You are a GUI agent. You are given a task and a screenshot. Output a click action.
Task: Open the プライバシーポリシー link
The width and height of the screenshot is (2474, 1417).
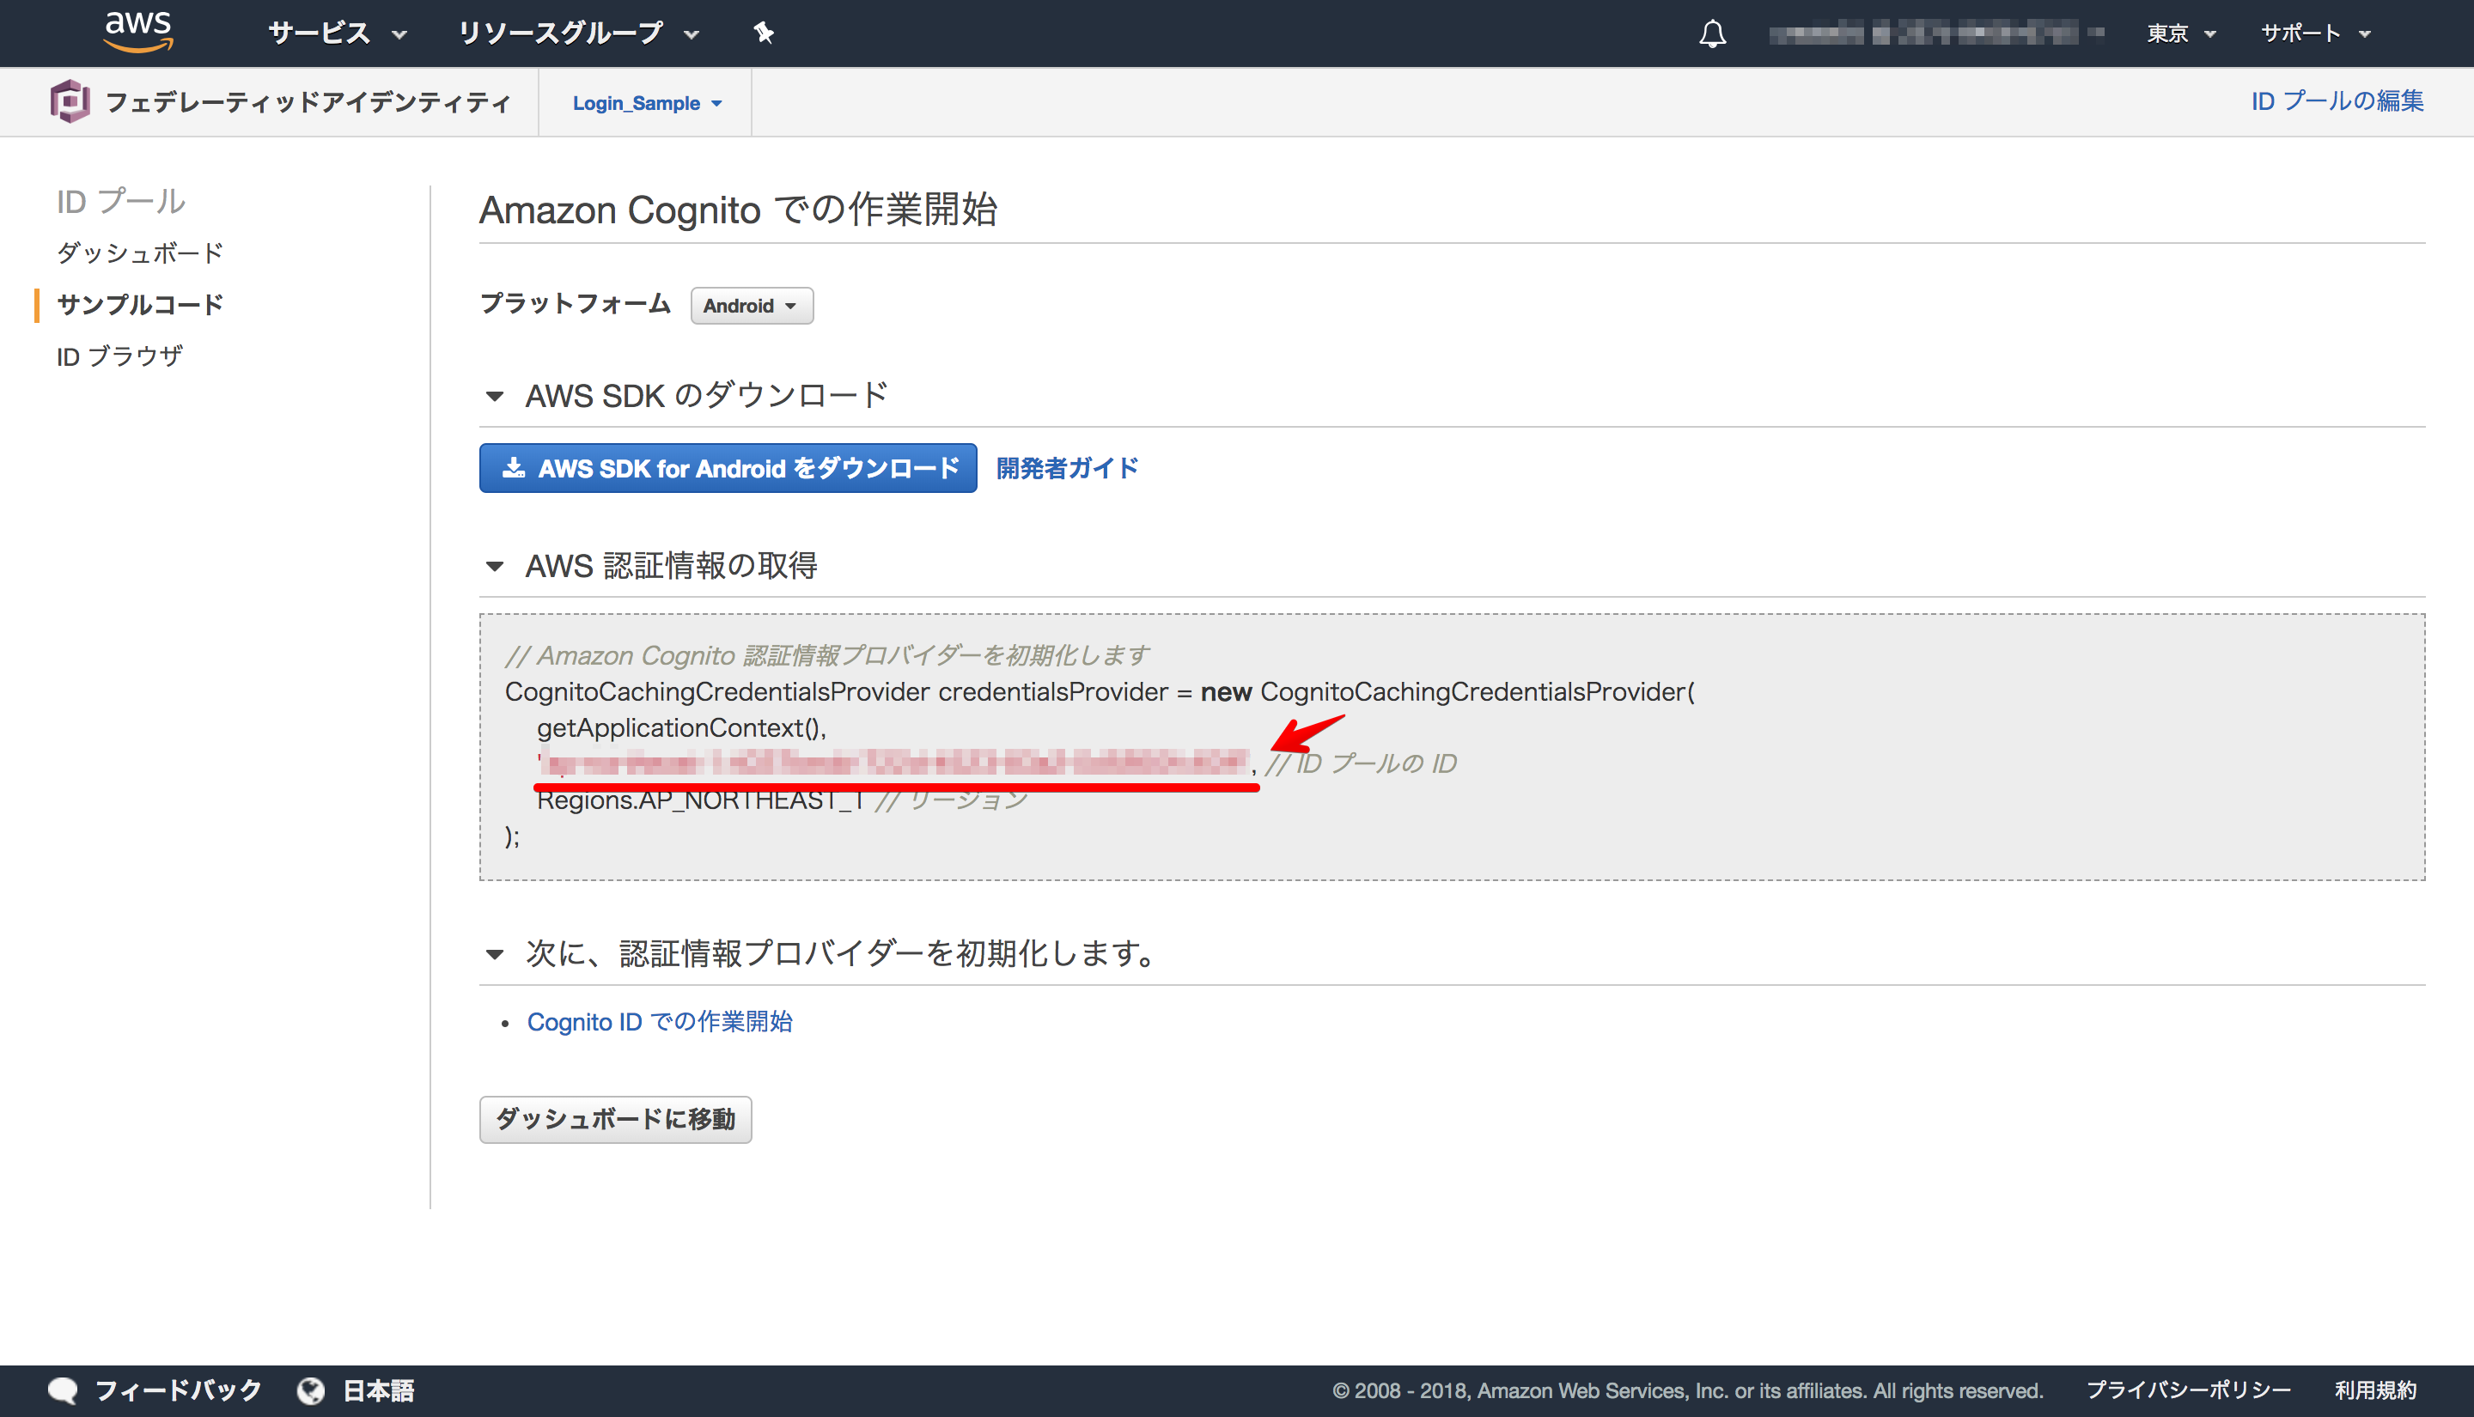(x=2188, y=1390)
